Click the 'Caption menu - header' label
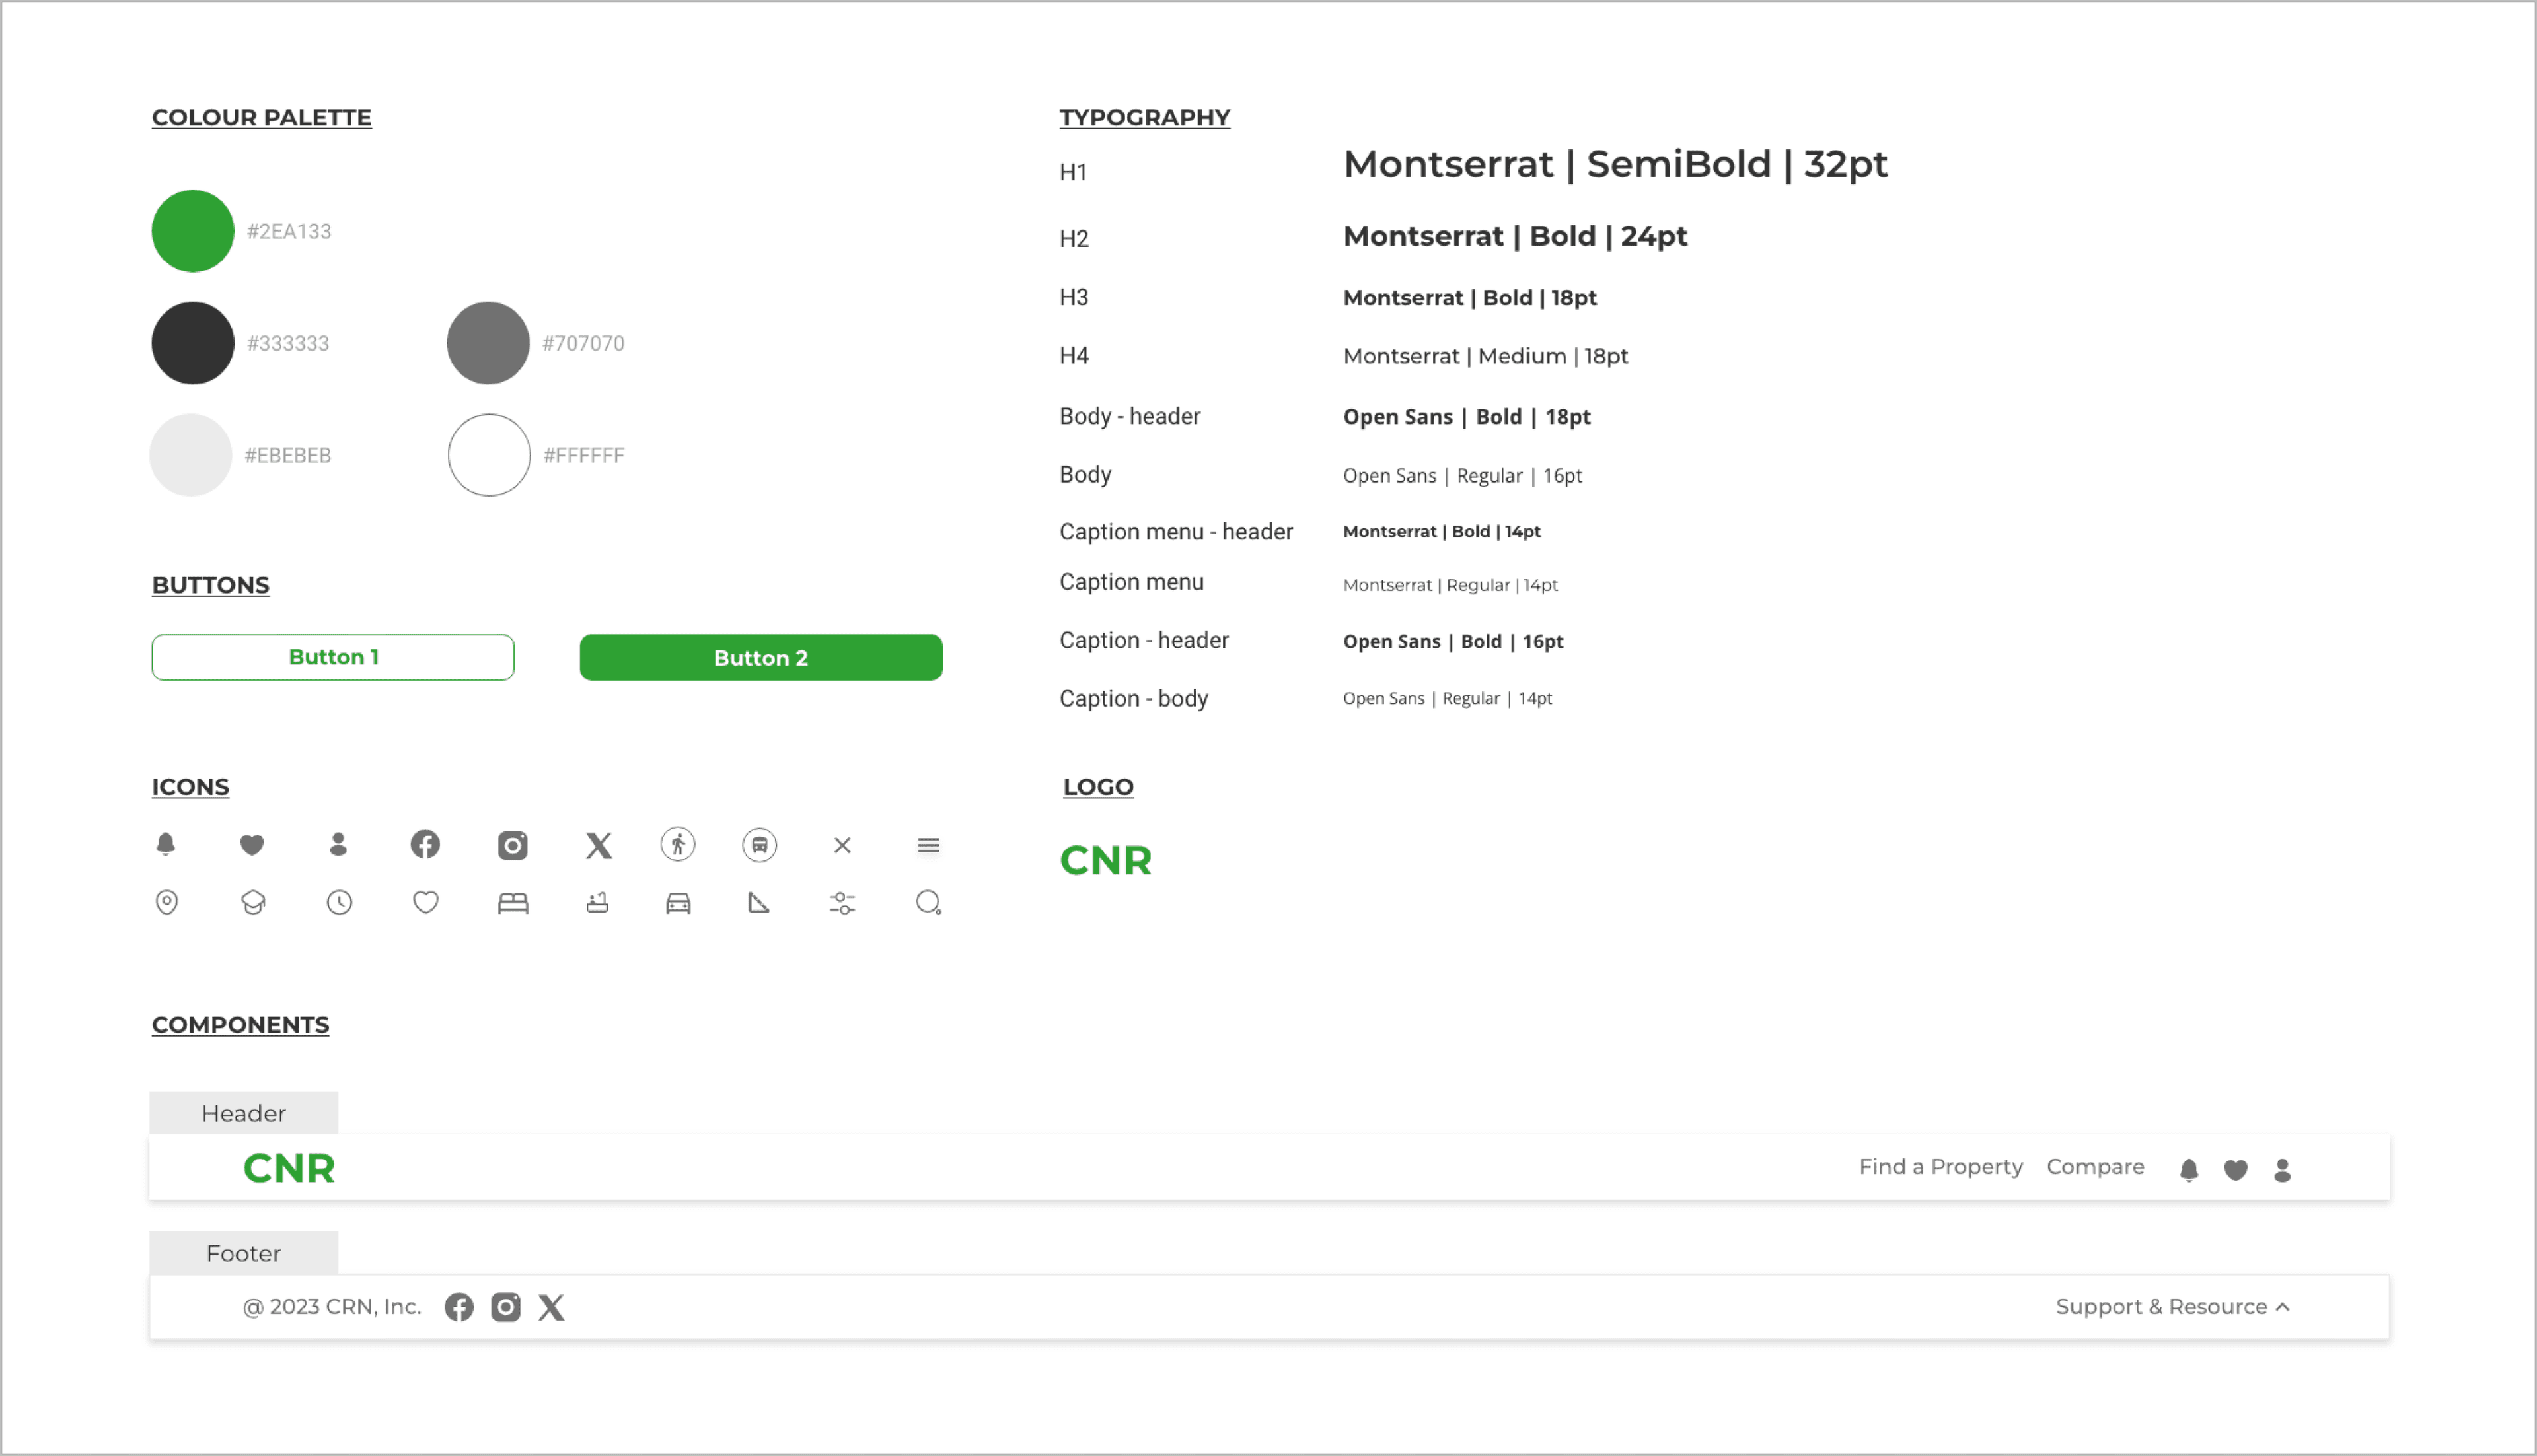This screenshot has height=1456, width=2537. (x=1177, y=533)
